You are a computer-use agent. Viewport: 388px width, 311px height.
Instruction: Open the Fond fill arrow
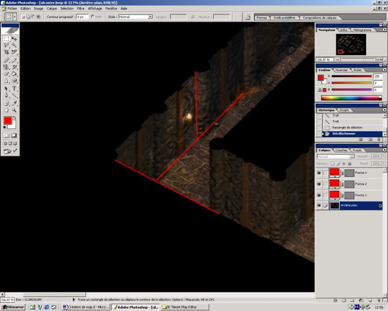[x=383, y=164]
